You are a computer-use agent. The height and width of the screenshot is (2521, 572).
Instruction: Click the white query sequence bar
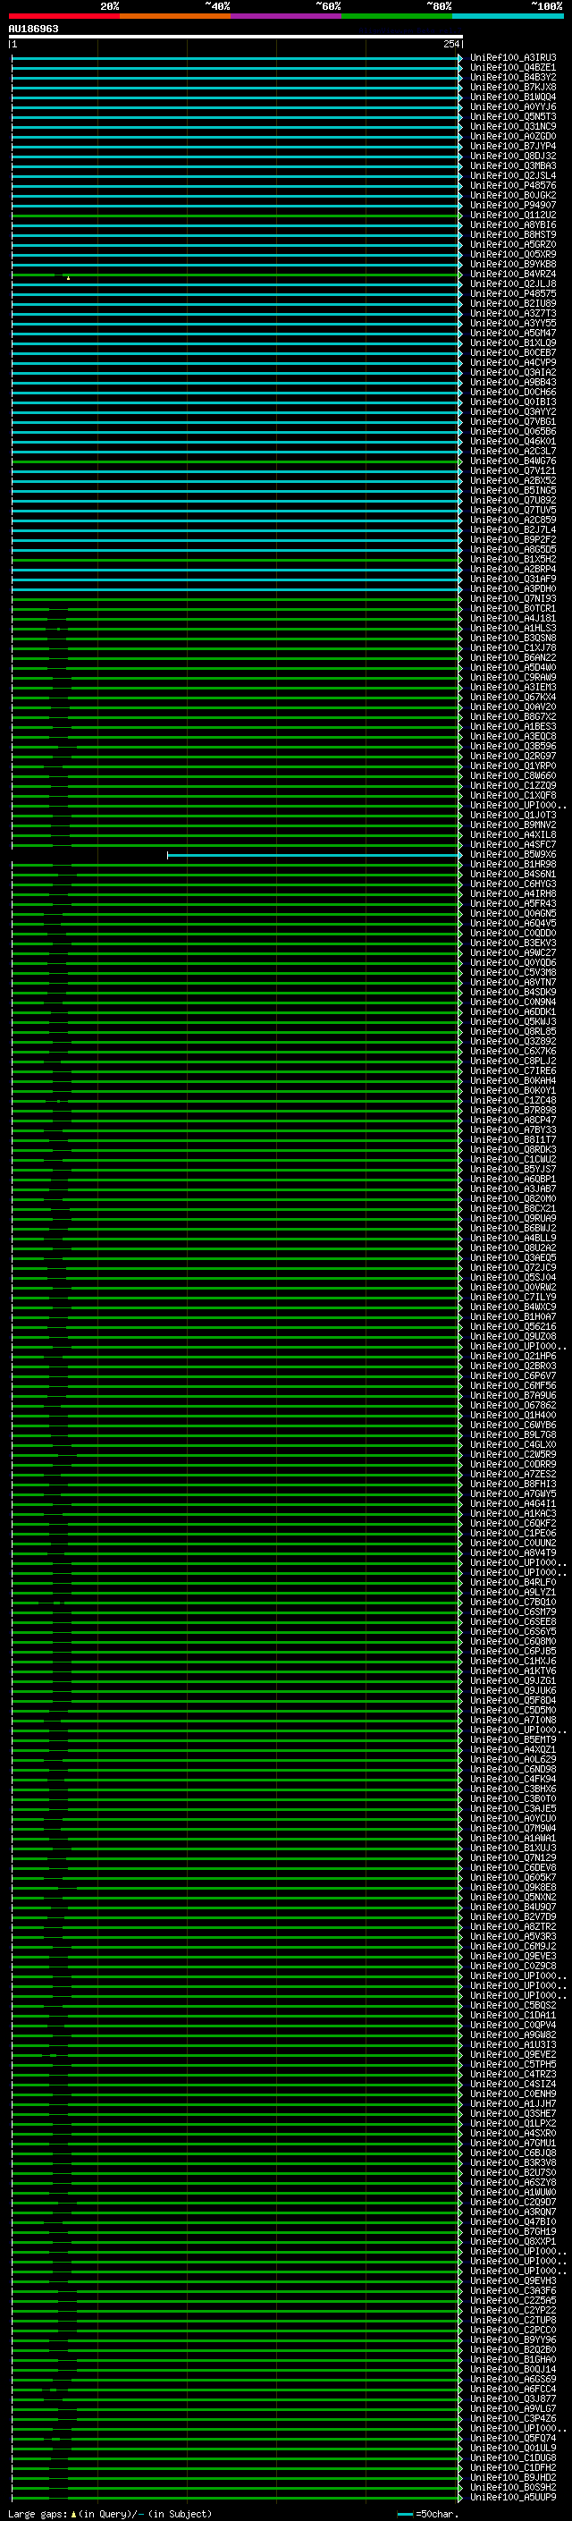click(x=236, y=36)
